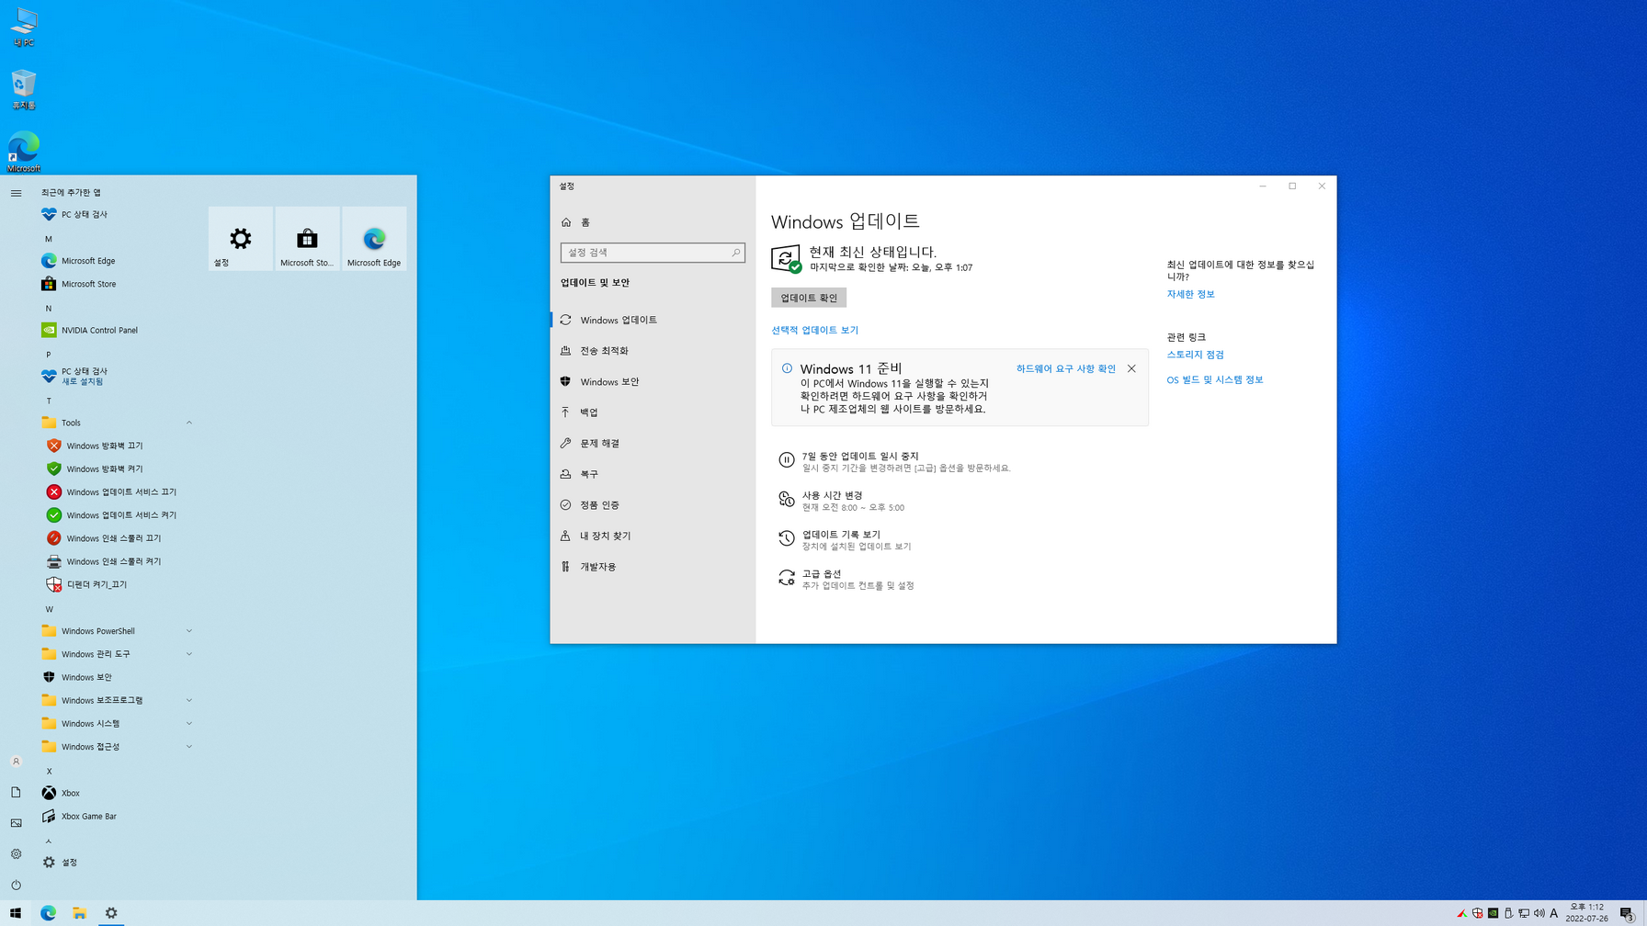
Task: Run Windows 방화벽 끄기 tool
Action: pos(115,446)
